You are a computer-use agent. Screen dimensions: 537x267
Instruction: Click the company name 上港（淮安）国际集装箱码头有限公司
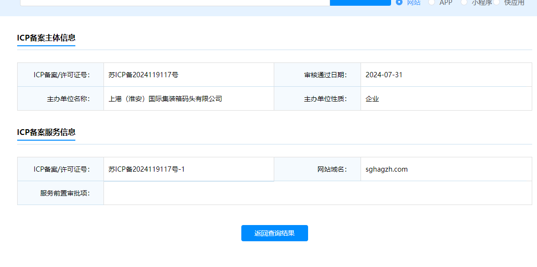[165, 99]
